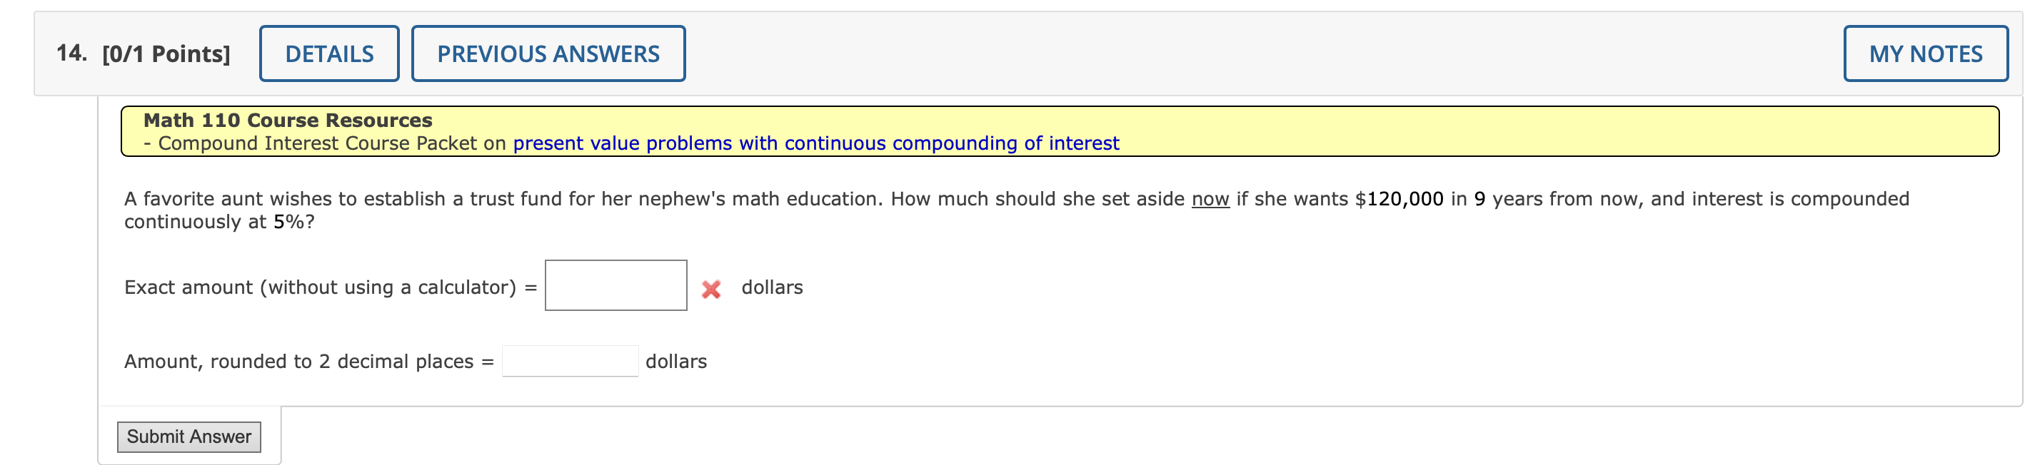
Task: Click the red incorrect answer X icon
Action: (710, 289)
